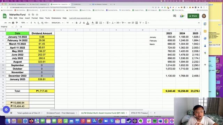Click the green Share button
Screen dimensions: 223x125
pos(193,16)
